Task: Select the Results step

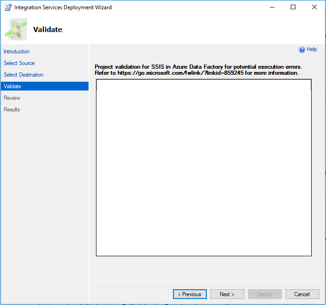Action: 12,110
